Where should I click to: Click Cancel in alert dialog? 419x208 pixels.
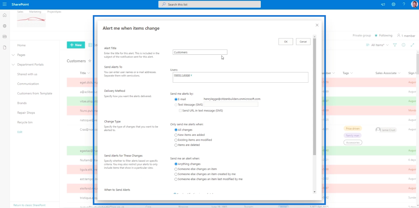coord(303,42)
